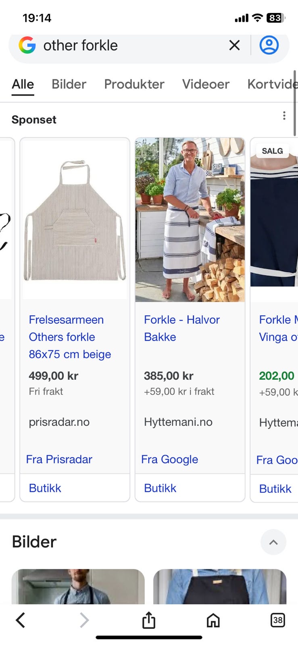Open the beige striped apron image
The width and height of the screenshot is (298, 645).
pos(75,220)
